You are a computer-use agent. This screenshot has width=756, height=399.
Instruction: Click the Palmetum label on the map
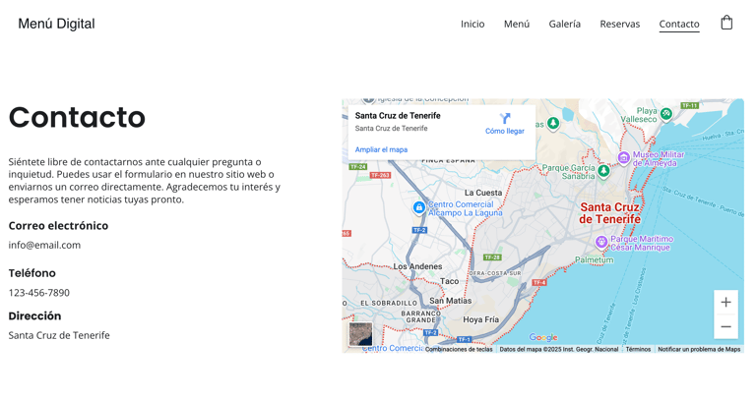pyautogui.click(x=594, y=259)
